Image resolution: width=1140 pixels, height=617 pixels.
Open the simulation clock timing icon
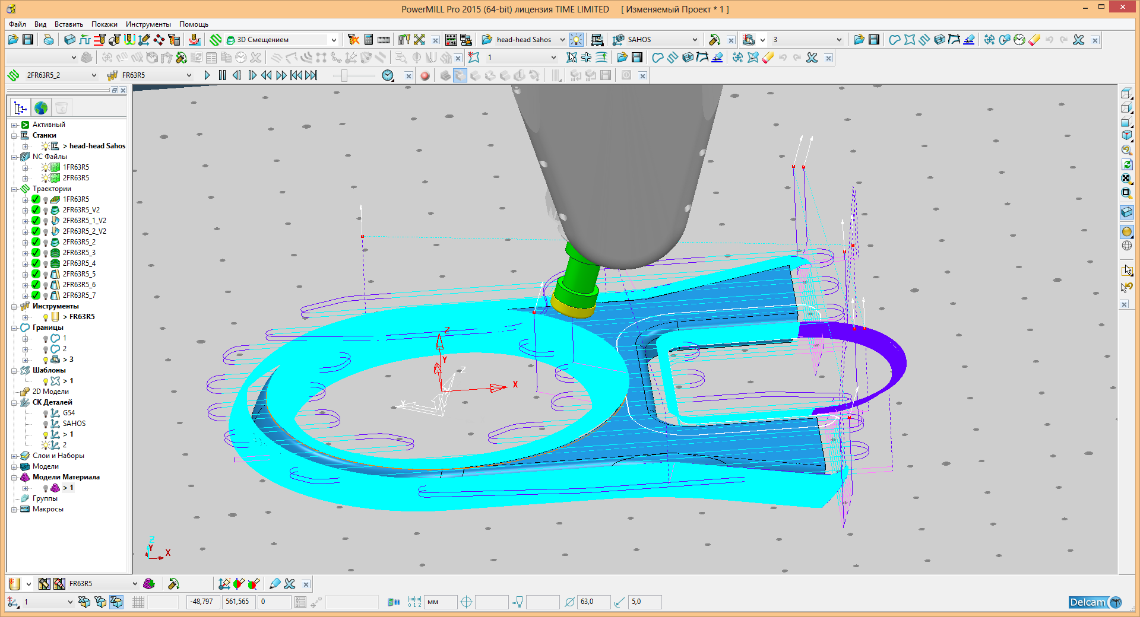point(388,75)
